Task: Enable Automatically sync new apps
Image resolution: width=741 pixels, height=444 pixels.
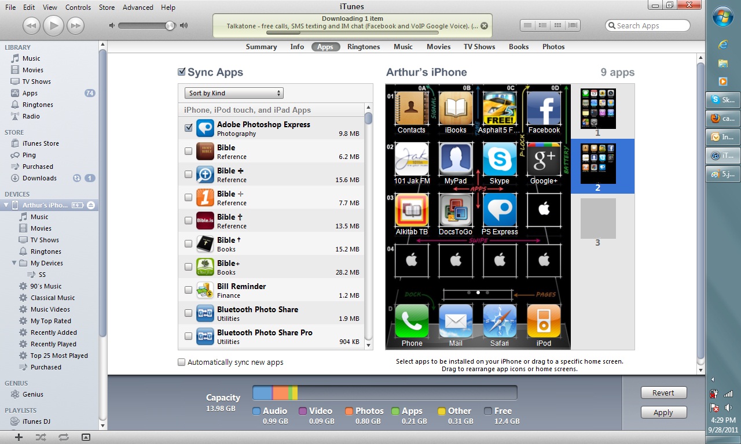Action: coord(182,362)
